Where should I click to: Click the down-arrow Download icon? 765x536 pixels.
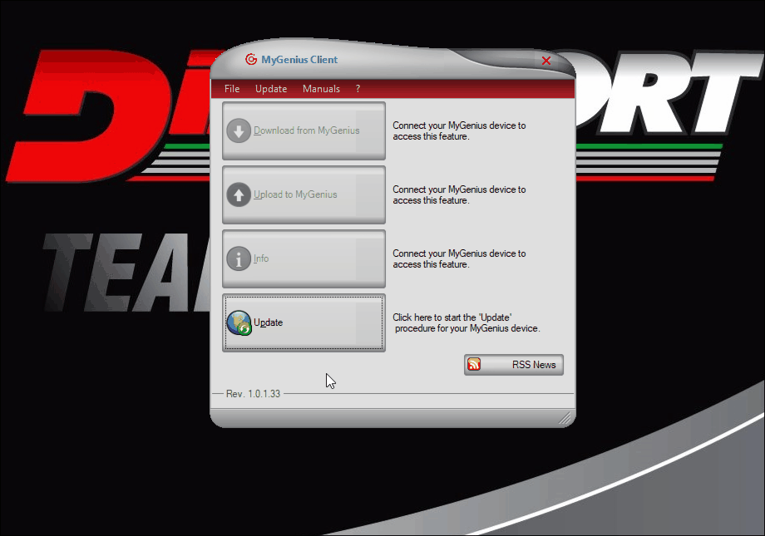239,130
